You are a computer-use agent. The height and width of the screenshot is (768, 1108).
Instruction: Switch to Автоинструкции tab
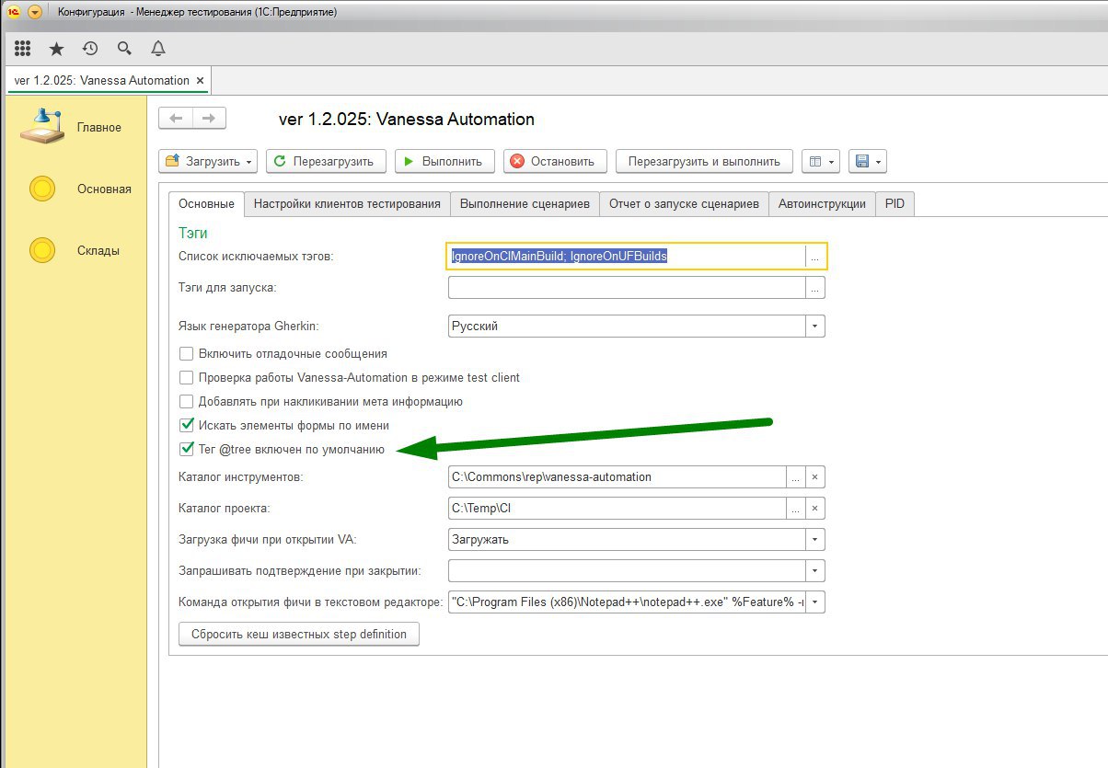pyautogui.click(x=822, y=204)
